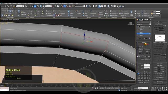Click the Align tool icon
The image size is (168, 94).
(x=90, y=6)
